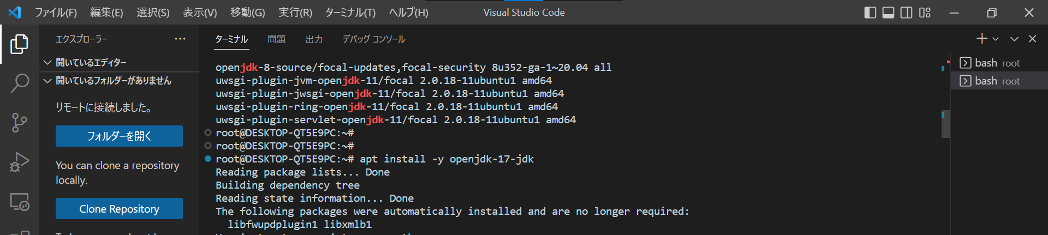Click the new terminal plus icon
The height and width of the screenshot is (235, 1048).
click(x=982, y=39)
